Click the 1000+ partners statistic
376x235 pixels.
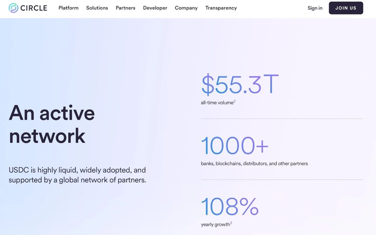pos(235,146)
